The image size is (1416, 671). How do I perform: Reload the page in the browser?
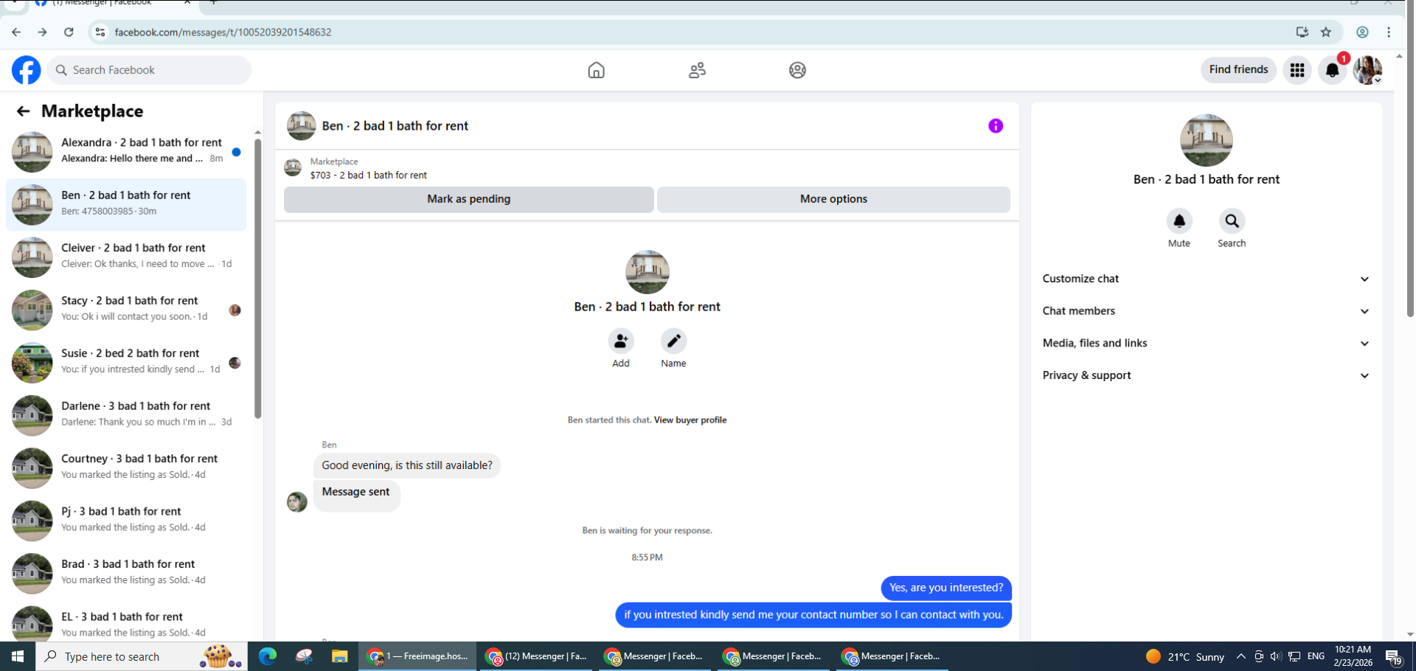(69, 32)
